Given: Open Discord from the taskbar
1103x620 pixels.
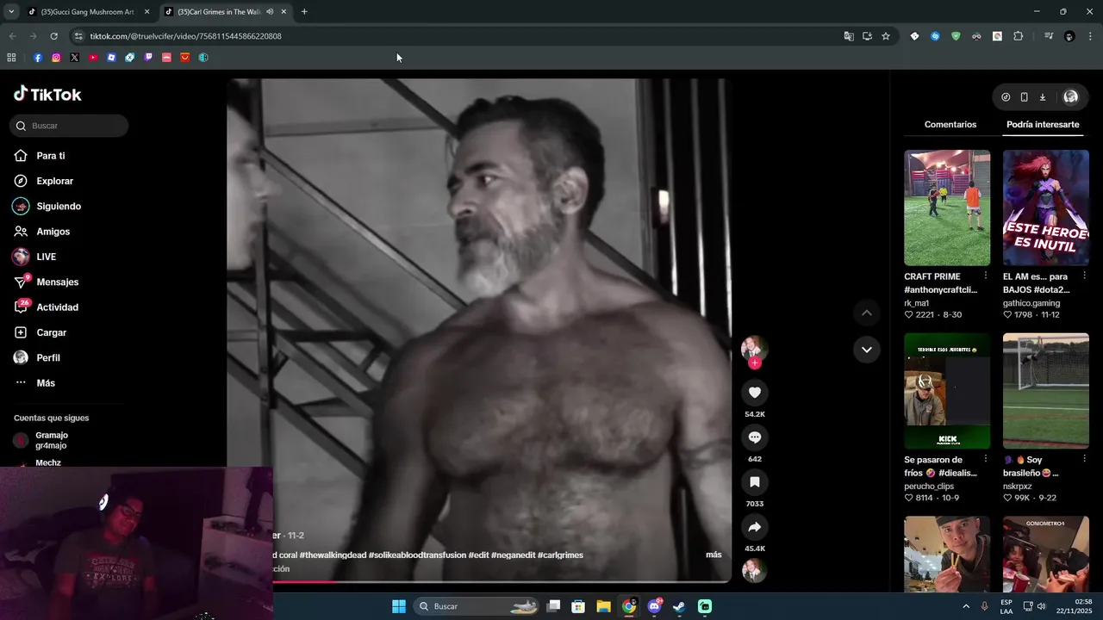Looking at the screenshot, I should [654, 606].
